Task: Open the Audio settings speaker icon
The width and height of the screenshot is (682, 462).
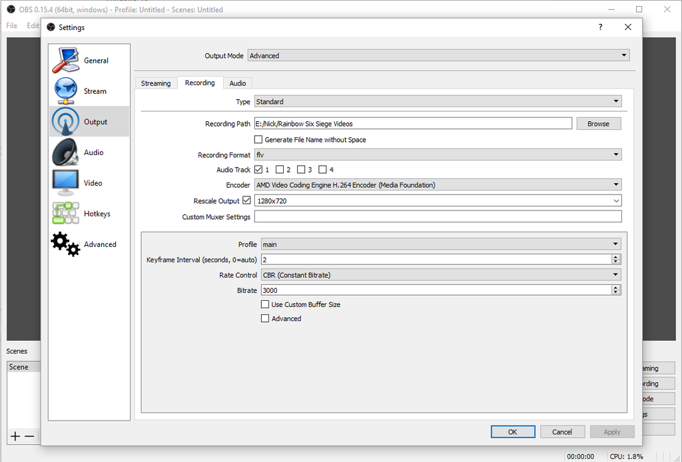Action: click(x=66, y=152)
